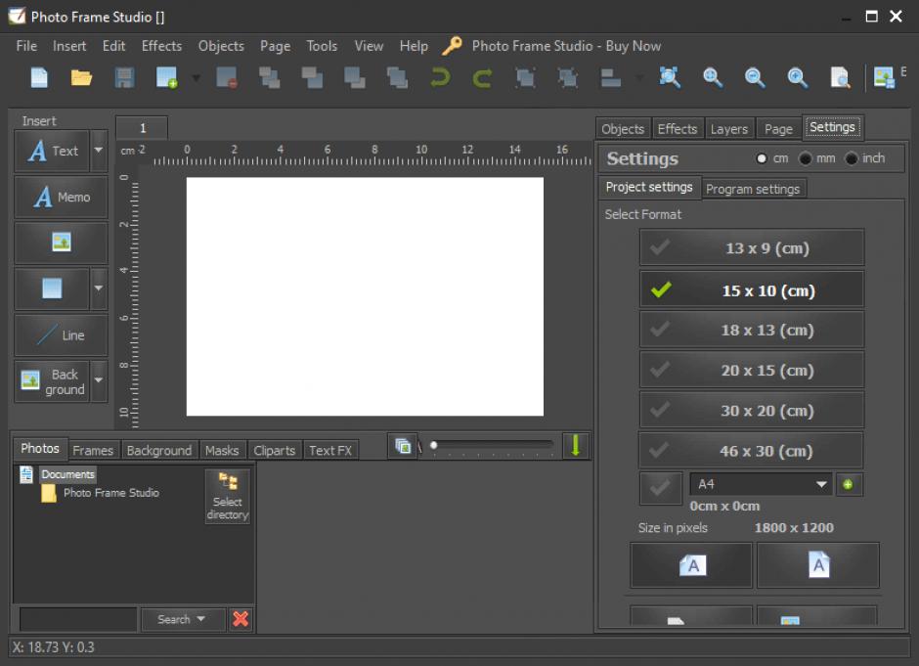The image size is (919, 666).
Task: Choose the 30 x 20 (cm) format
Action: pyautogui.click(x=752, y=411)
